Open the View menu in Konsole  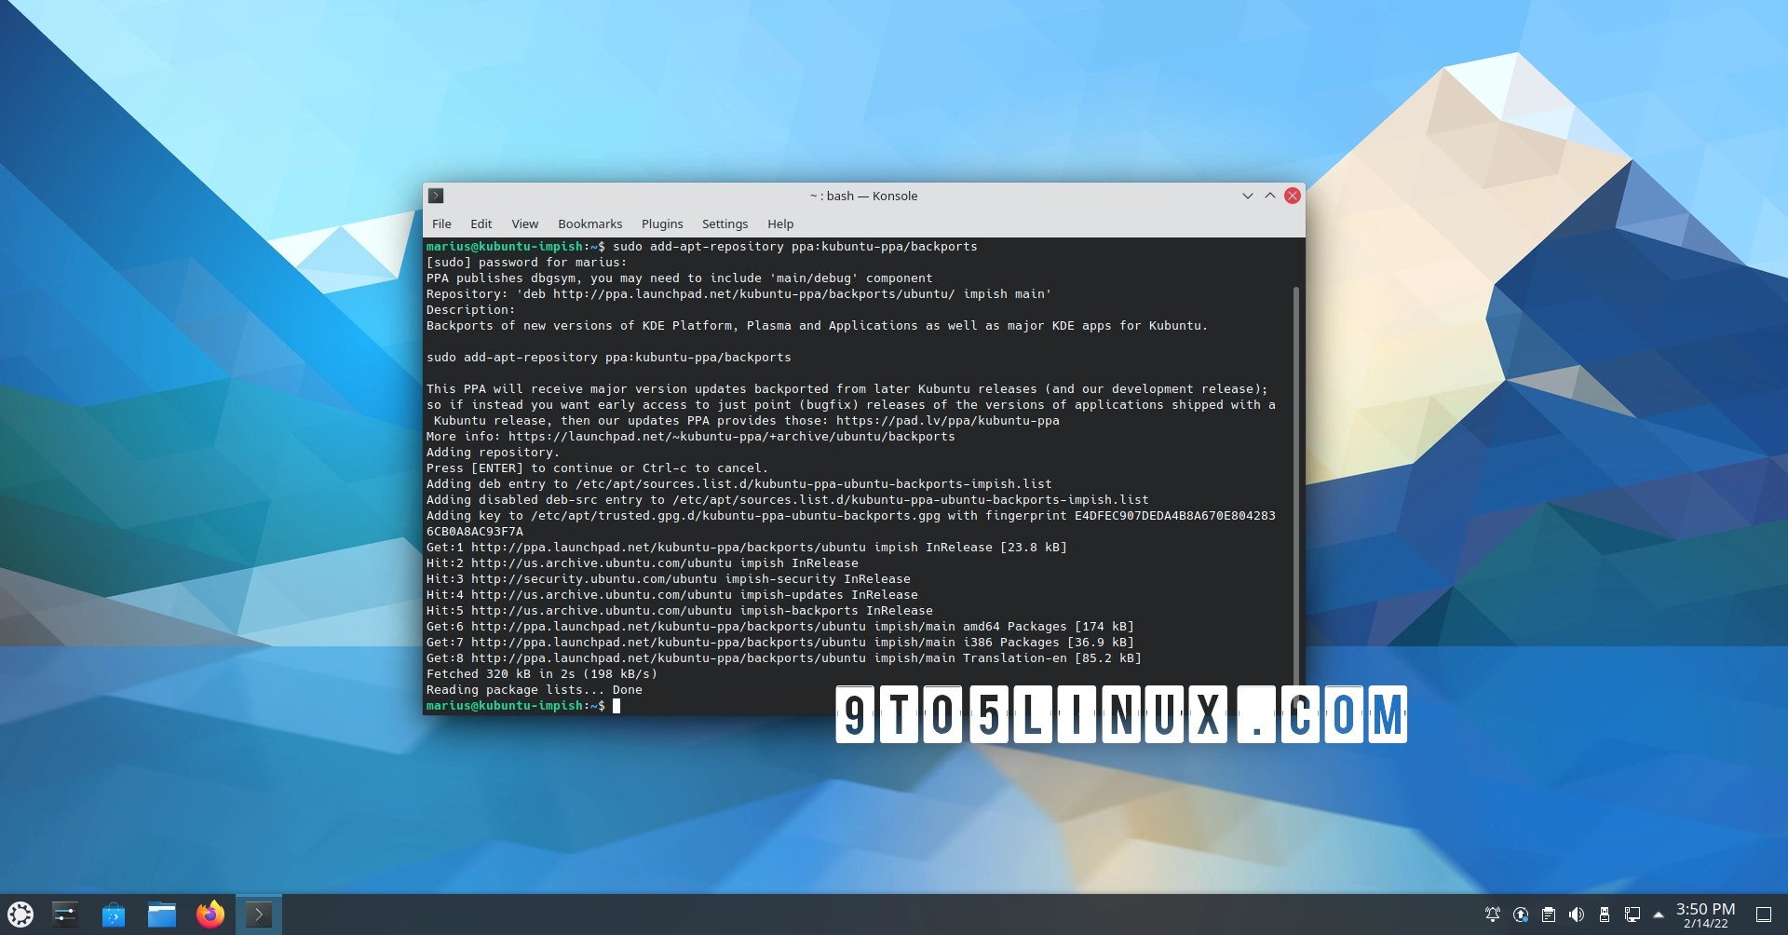point(525,224)
